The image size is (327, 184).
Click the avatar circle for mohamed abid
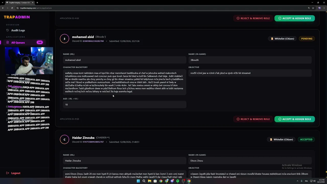[x=64, y=39]
